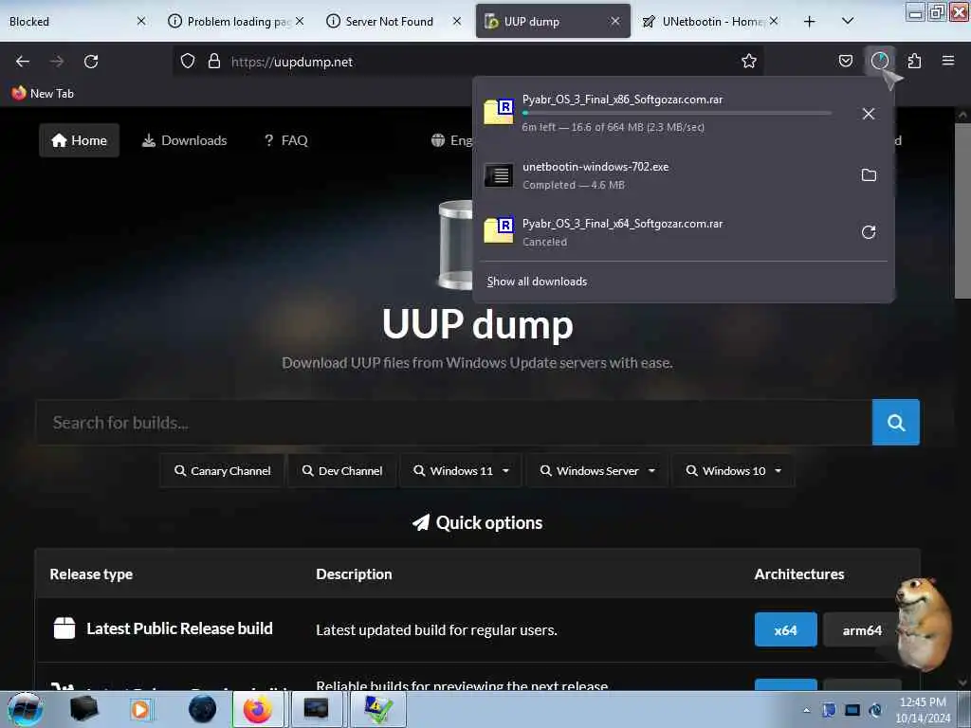
Task: Open the dark globe taskbar app
Action: click(x=203, y=709)
